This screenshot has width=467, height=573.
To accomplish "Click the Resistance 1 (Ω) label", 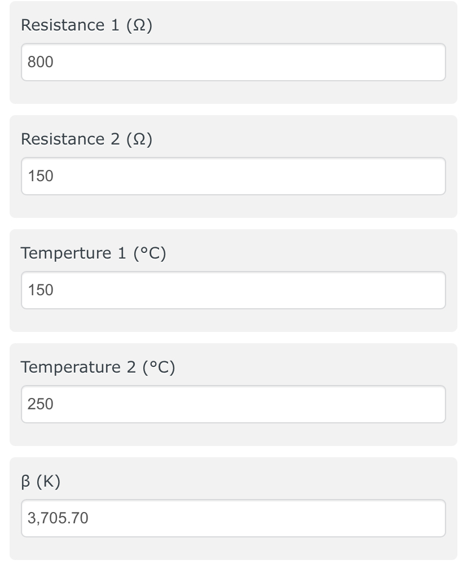I will click(x=87, y=25).
